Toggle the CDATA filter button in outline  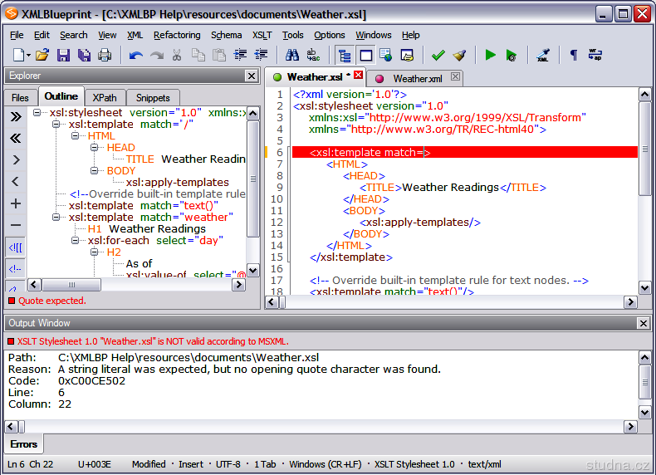tap(15, 247)
